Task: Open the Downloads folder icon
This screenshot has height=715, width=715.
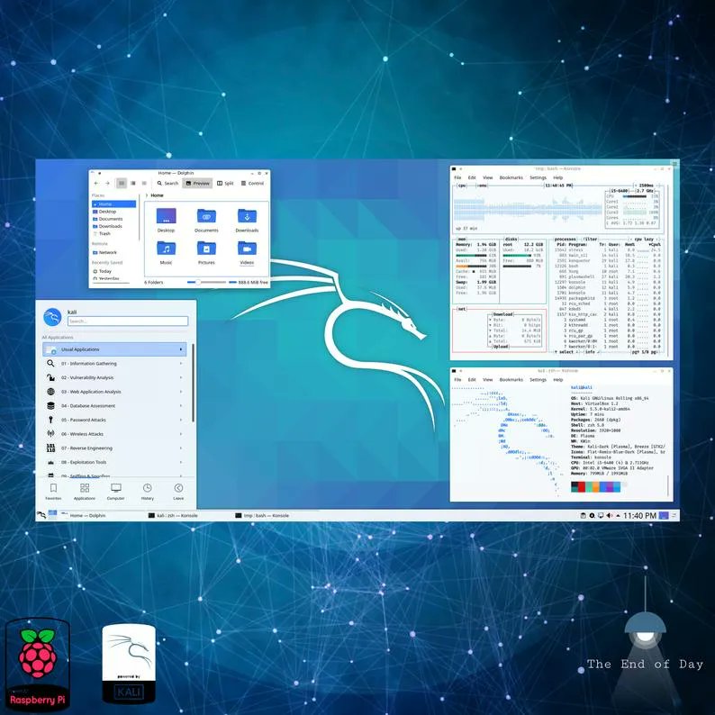Action: [247, 220]
